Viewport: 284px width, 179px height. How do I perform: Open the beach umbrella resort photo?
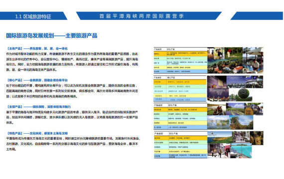point(253,60)
